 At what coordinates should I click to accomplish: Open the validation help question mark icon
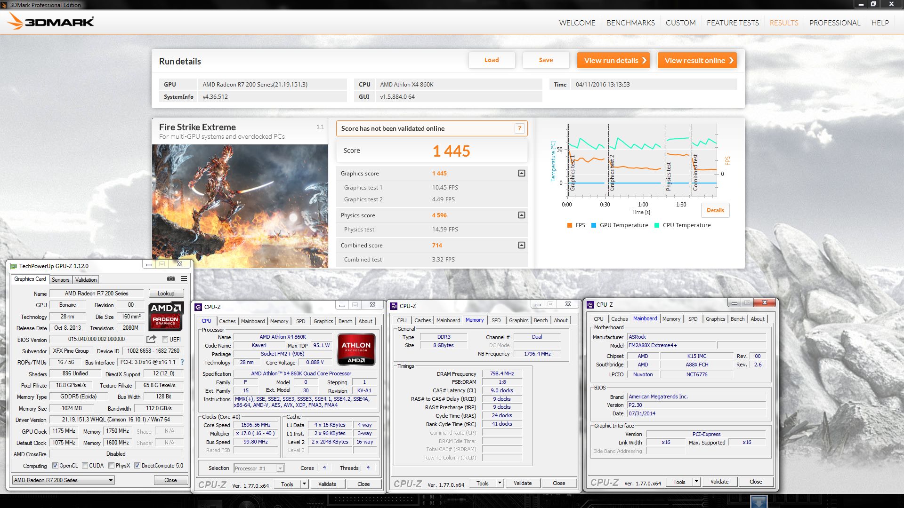[520, 128]
